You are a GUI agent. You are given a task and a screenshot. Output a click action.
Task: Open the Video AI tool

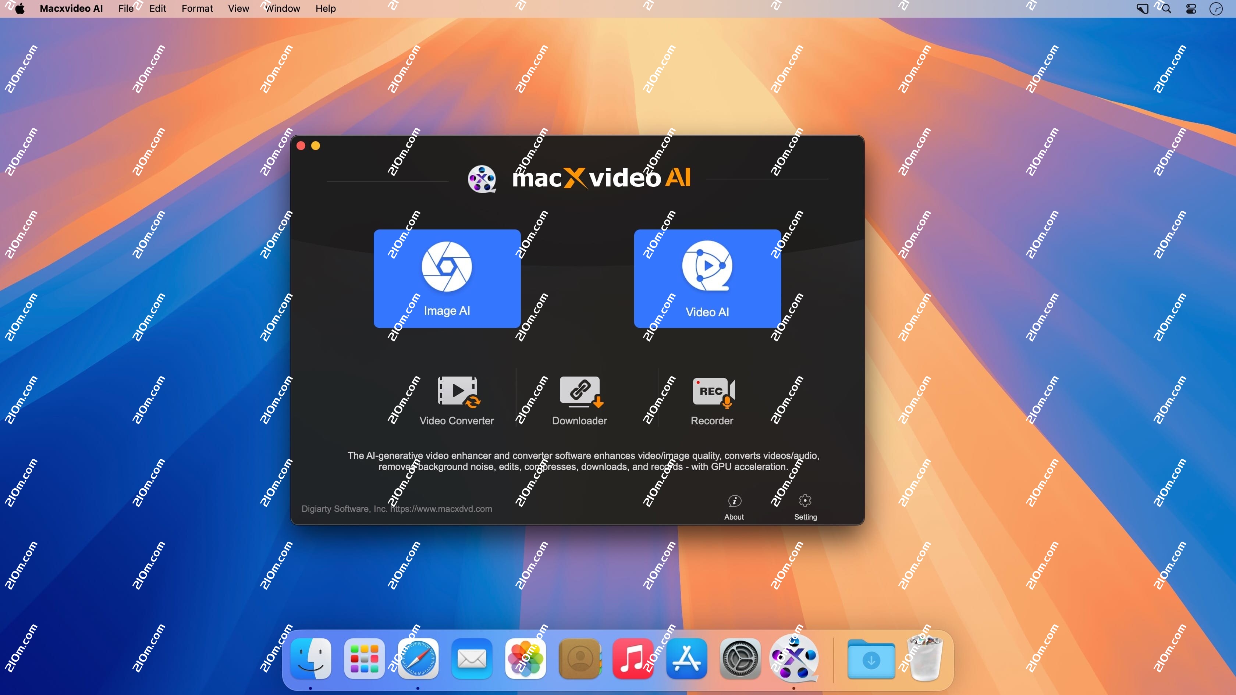tap(707, 279)
